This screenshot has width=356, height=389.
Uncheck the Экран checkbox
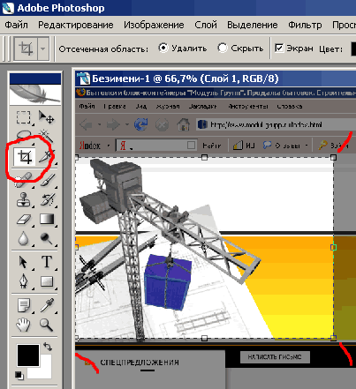tap(279, 48)
